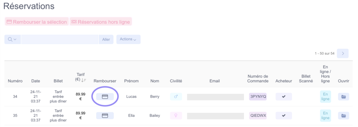
Task: Focus the reservations search text field
Action: [59, 39]
